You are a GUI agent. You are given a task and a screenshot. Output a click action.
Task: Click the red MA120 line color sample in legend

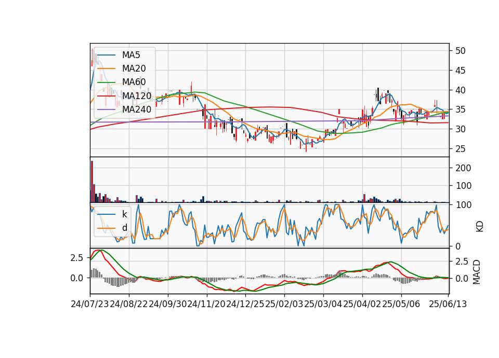106,96
